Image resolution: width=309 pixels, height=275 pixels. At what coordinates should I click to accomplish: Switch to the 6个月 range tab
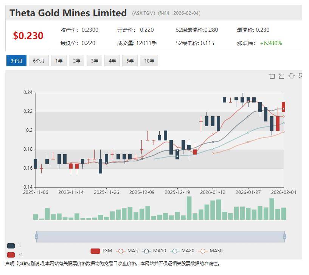click(x=39, y=61)
